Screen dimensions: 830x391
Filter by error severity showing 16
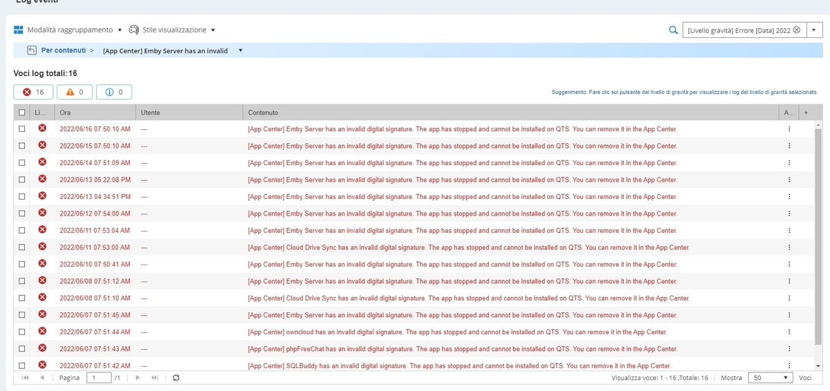point(33,92)
